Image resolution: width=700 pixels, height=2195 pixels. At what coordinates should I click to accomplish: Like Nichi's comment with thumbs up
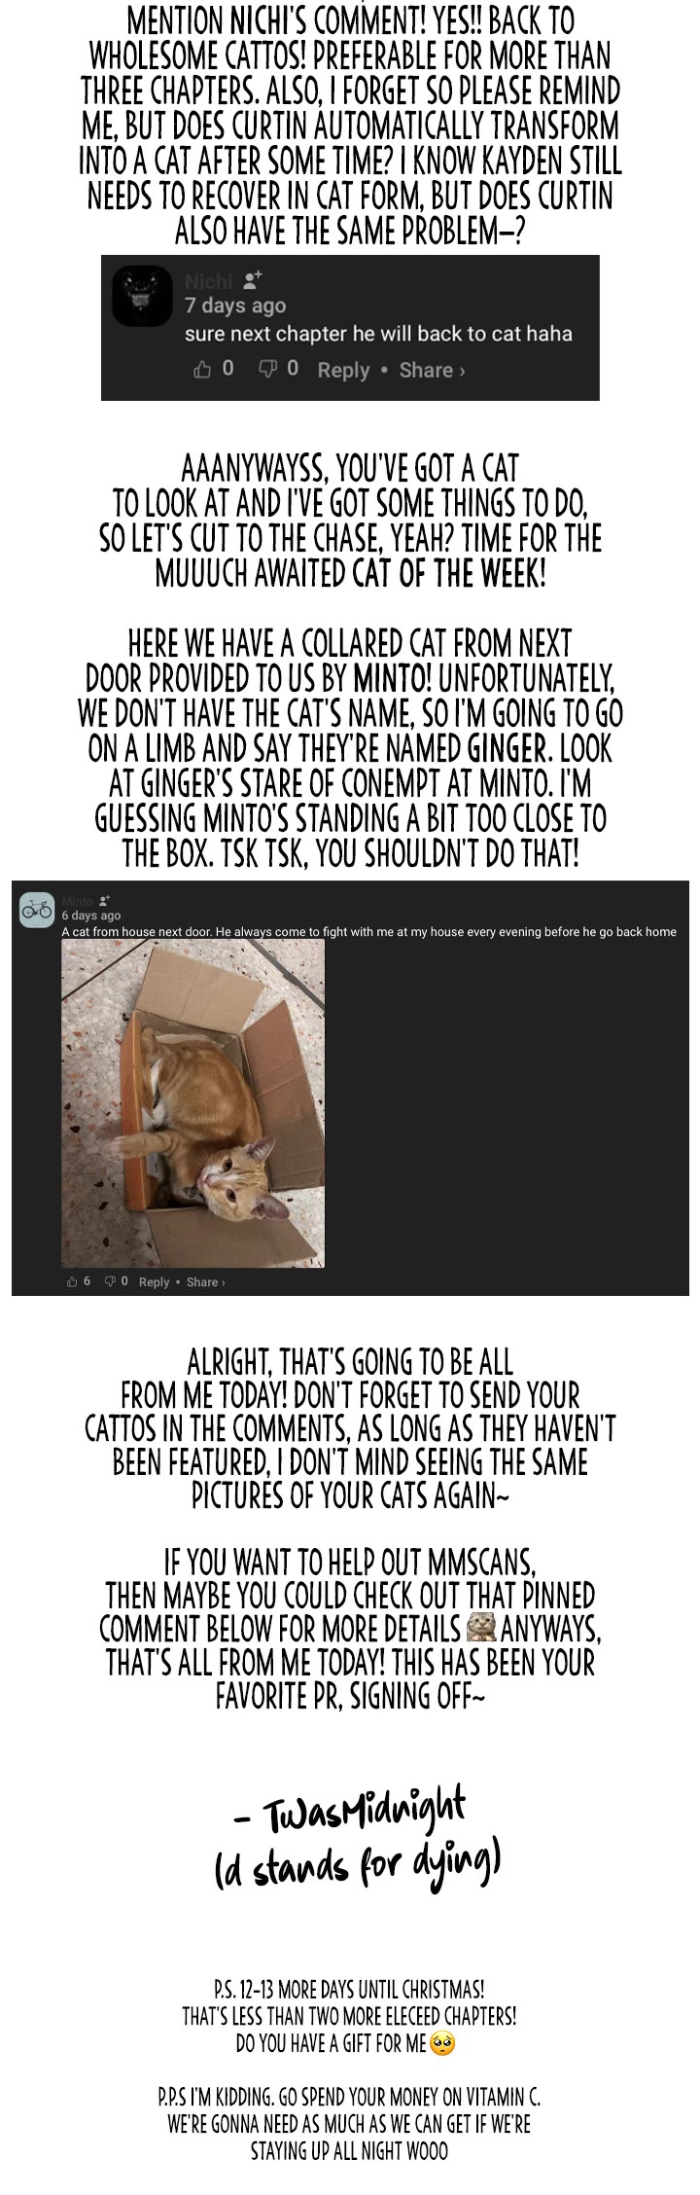pyautogui.click(x=202, y=370)
